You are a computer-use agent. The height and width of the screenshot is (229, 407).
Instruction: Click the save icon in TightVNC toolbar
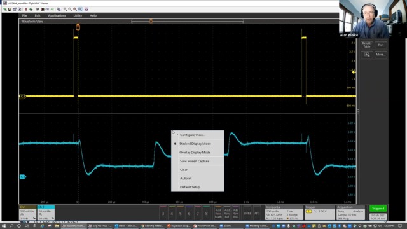point(10,9)
